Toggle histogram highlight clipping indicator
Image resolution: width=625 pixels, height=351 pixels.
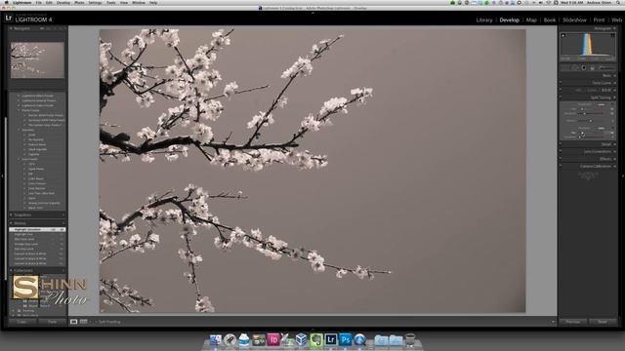612,35
